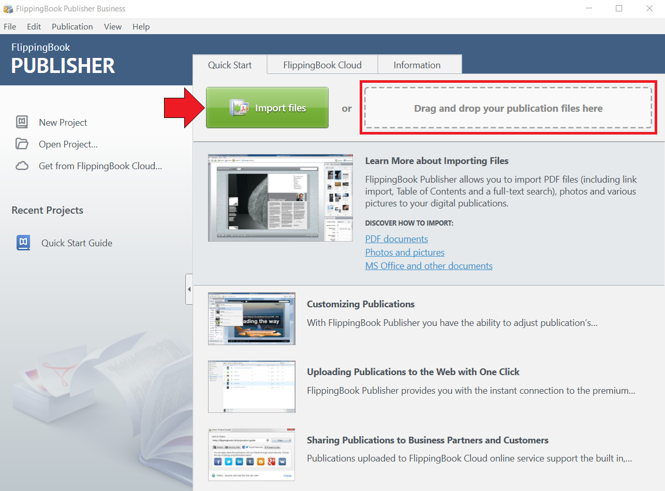This screenshot has width=665, height=491.
Task: Click the Customizing Publications heading
Action: pyautogui.click(x=361, y=304)
